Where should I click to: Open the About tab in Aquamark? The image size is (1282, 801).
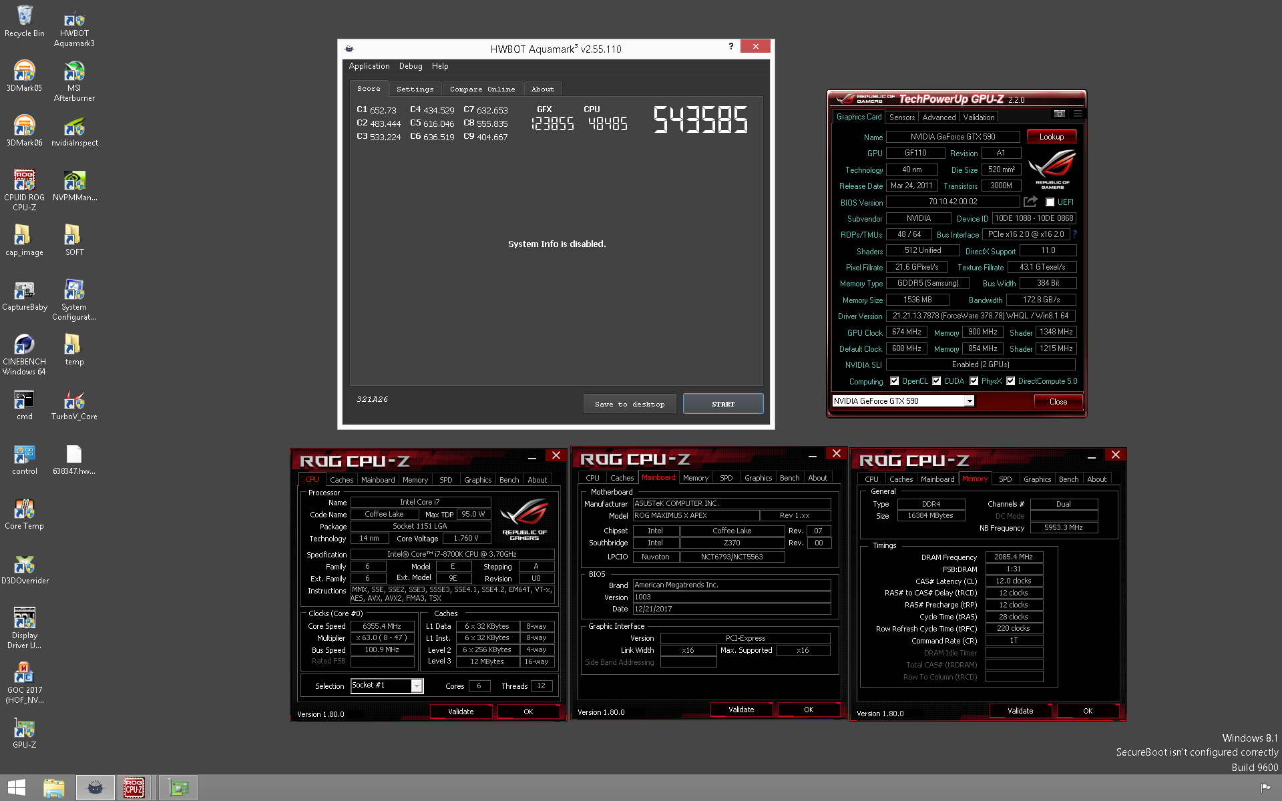click(x=543, y=89)
